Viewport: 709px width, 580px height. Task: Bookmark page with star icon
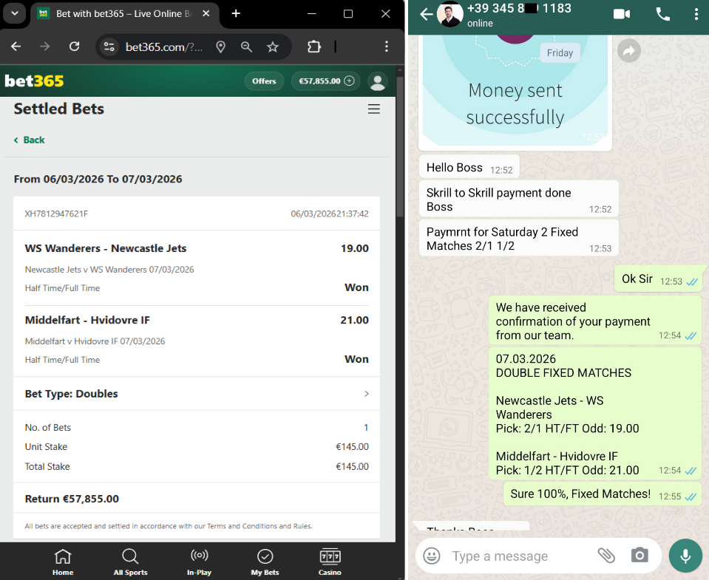pos(273,47)
